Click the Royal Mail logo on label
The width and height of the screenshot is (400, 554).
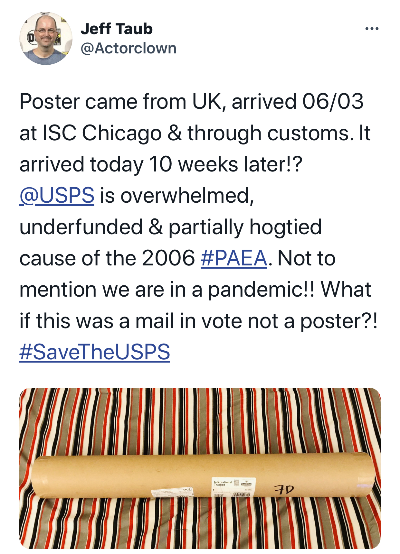click(246, 484)
